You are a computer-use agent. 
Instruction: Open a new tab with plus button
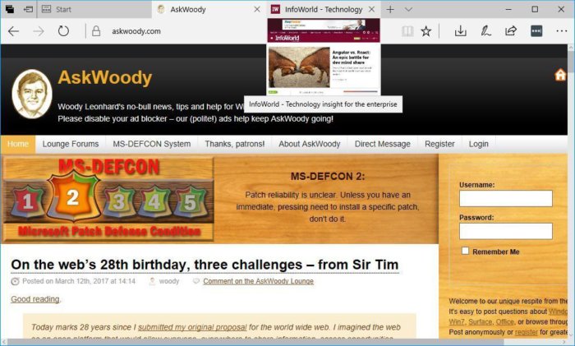(x=390, y=10)
